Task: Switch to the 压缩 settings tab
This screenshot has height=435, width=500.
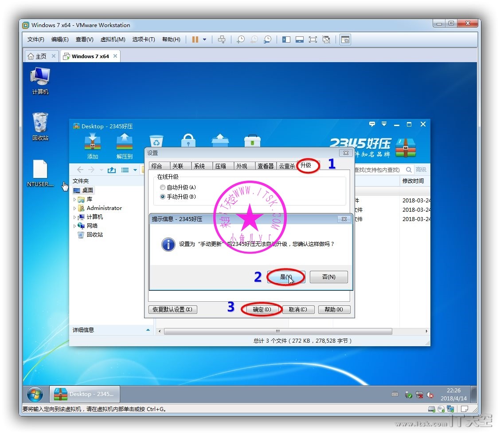Action: click(x=220, y=166)
